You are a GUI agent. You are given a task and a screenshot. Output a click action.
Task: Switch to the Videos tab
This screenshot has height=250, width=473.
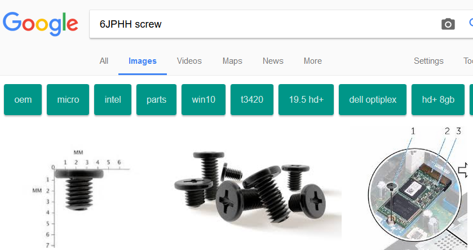pyautogui.click(x=189, y=61)
